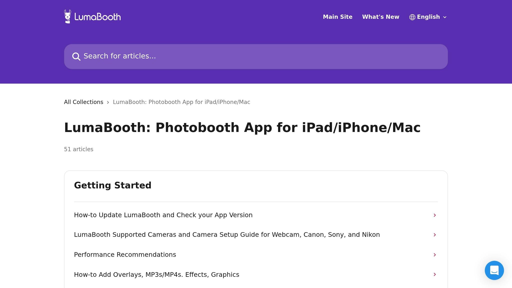Click the LumaBooth Photobooth App page title
The image size is (512, 288).
tap(242, 128)
